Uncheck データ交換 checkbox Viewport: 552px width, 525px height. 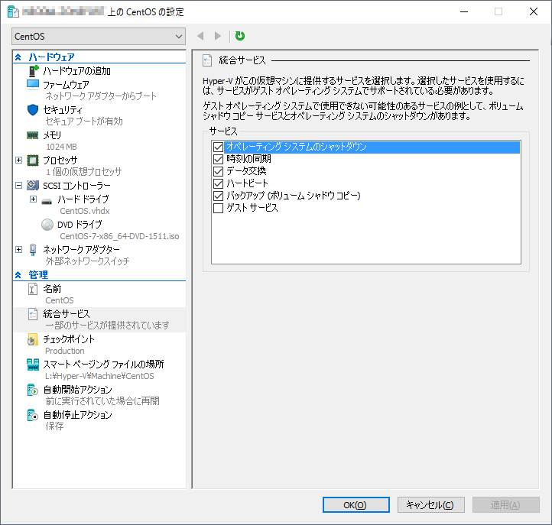[x=218, y=171]
